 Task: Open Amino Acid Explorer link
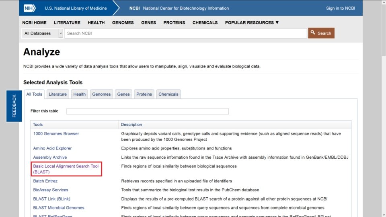52,148
